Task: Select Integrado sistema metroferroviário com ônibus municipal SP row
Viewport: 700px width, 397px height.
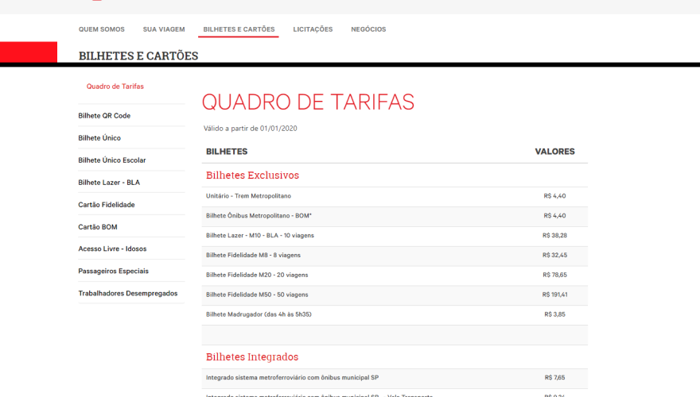Action: 395,378
